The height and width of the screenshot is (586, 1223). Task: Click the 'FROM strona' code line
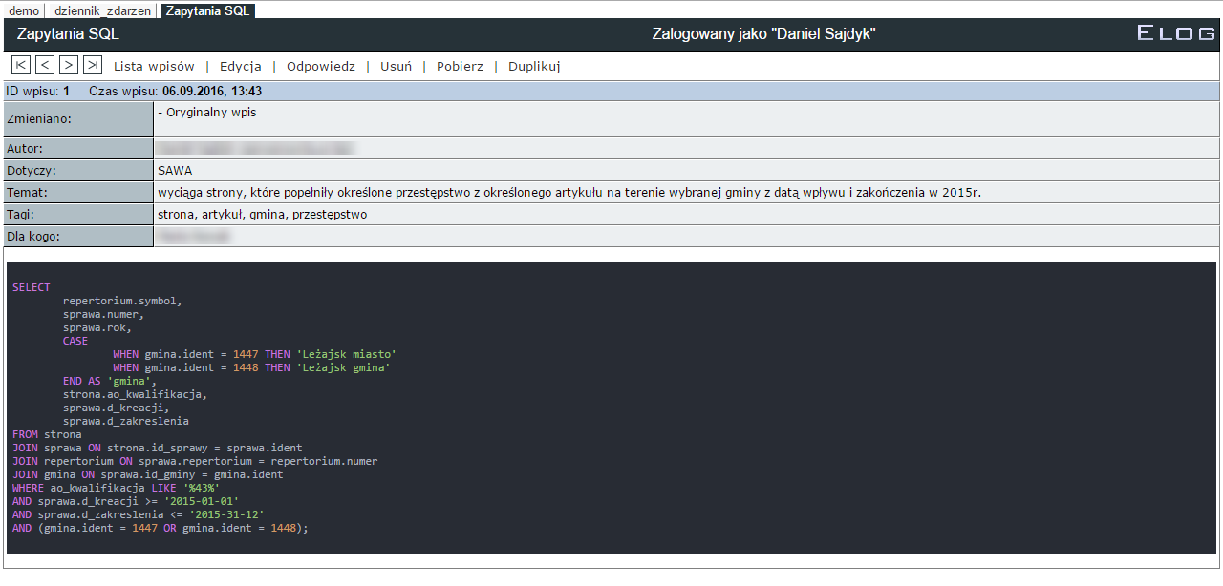(x=47, y=434)
